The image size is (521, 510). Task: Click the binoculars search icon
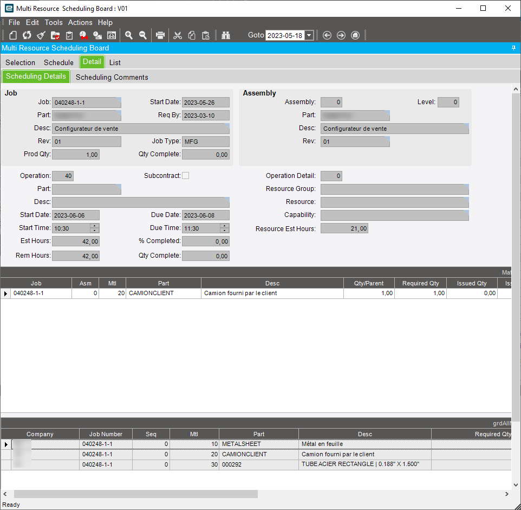point(226,35)
